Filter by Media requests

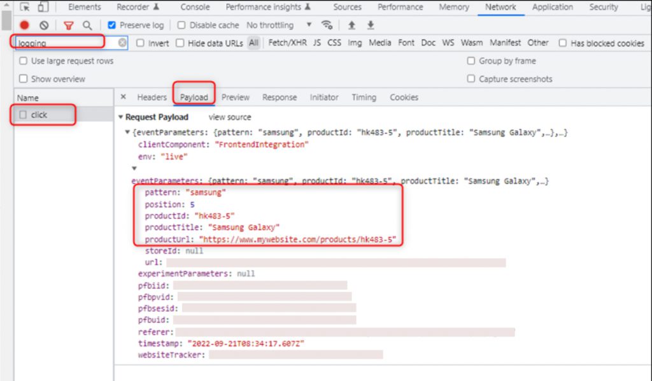[x=380, y=43]
